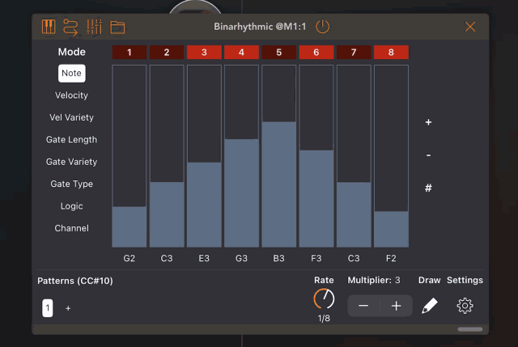Close the Binarhythmic panel
Screen dimensions: 518x347
[470, 27]
